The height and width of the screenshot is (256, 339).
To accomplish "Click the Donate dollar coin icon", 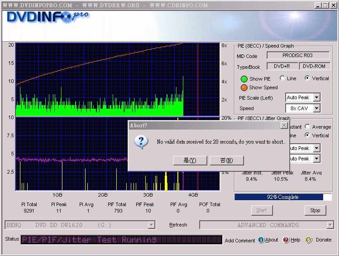I will [309, 240].
